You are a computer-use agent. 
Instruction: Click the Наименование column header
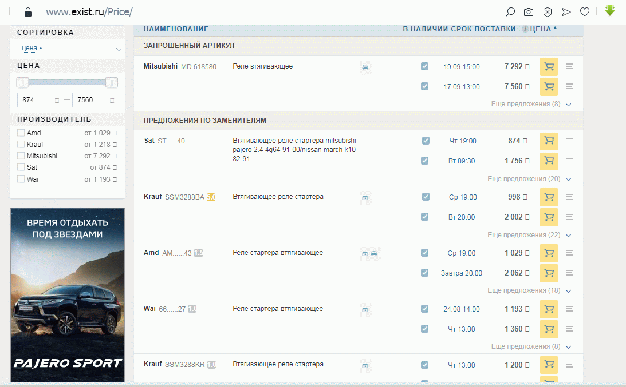point(176,29)
